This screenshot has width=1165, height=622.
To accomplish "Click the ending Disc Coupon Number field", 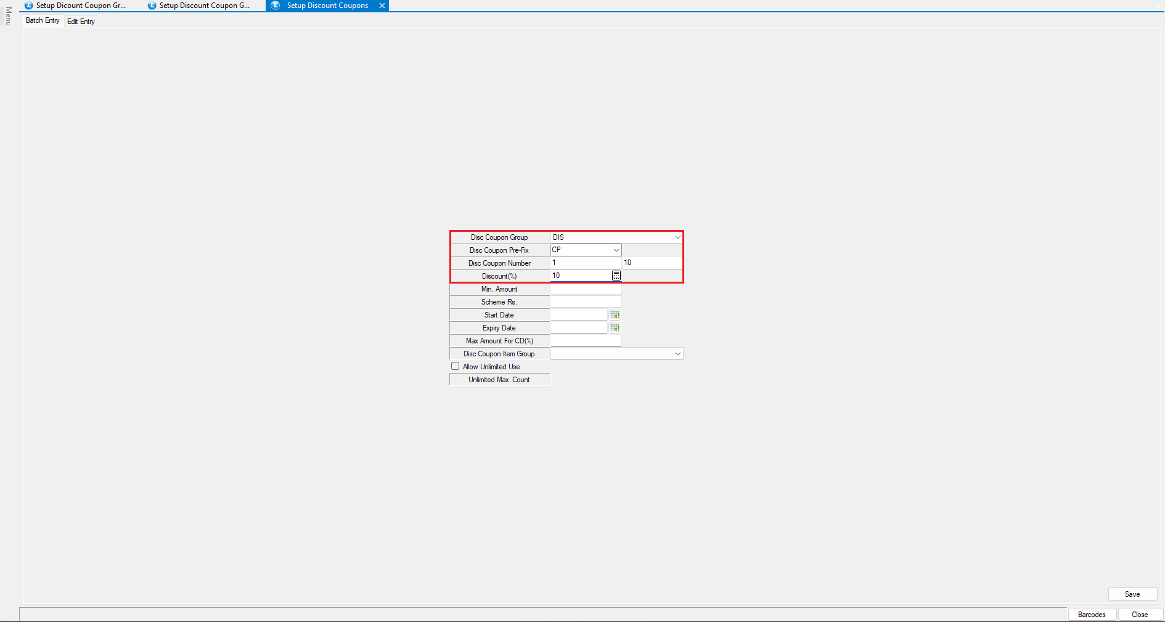I will click(652, 263).
